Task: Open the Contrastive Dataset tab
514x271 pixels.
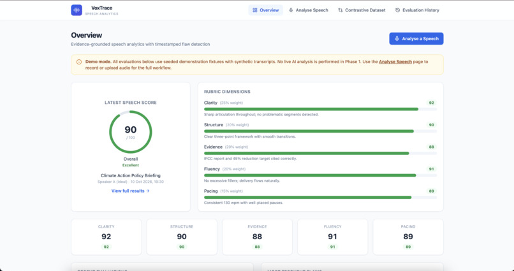Action: (x=362, y=10)
